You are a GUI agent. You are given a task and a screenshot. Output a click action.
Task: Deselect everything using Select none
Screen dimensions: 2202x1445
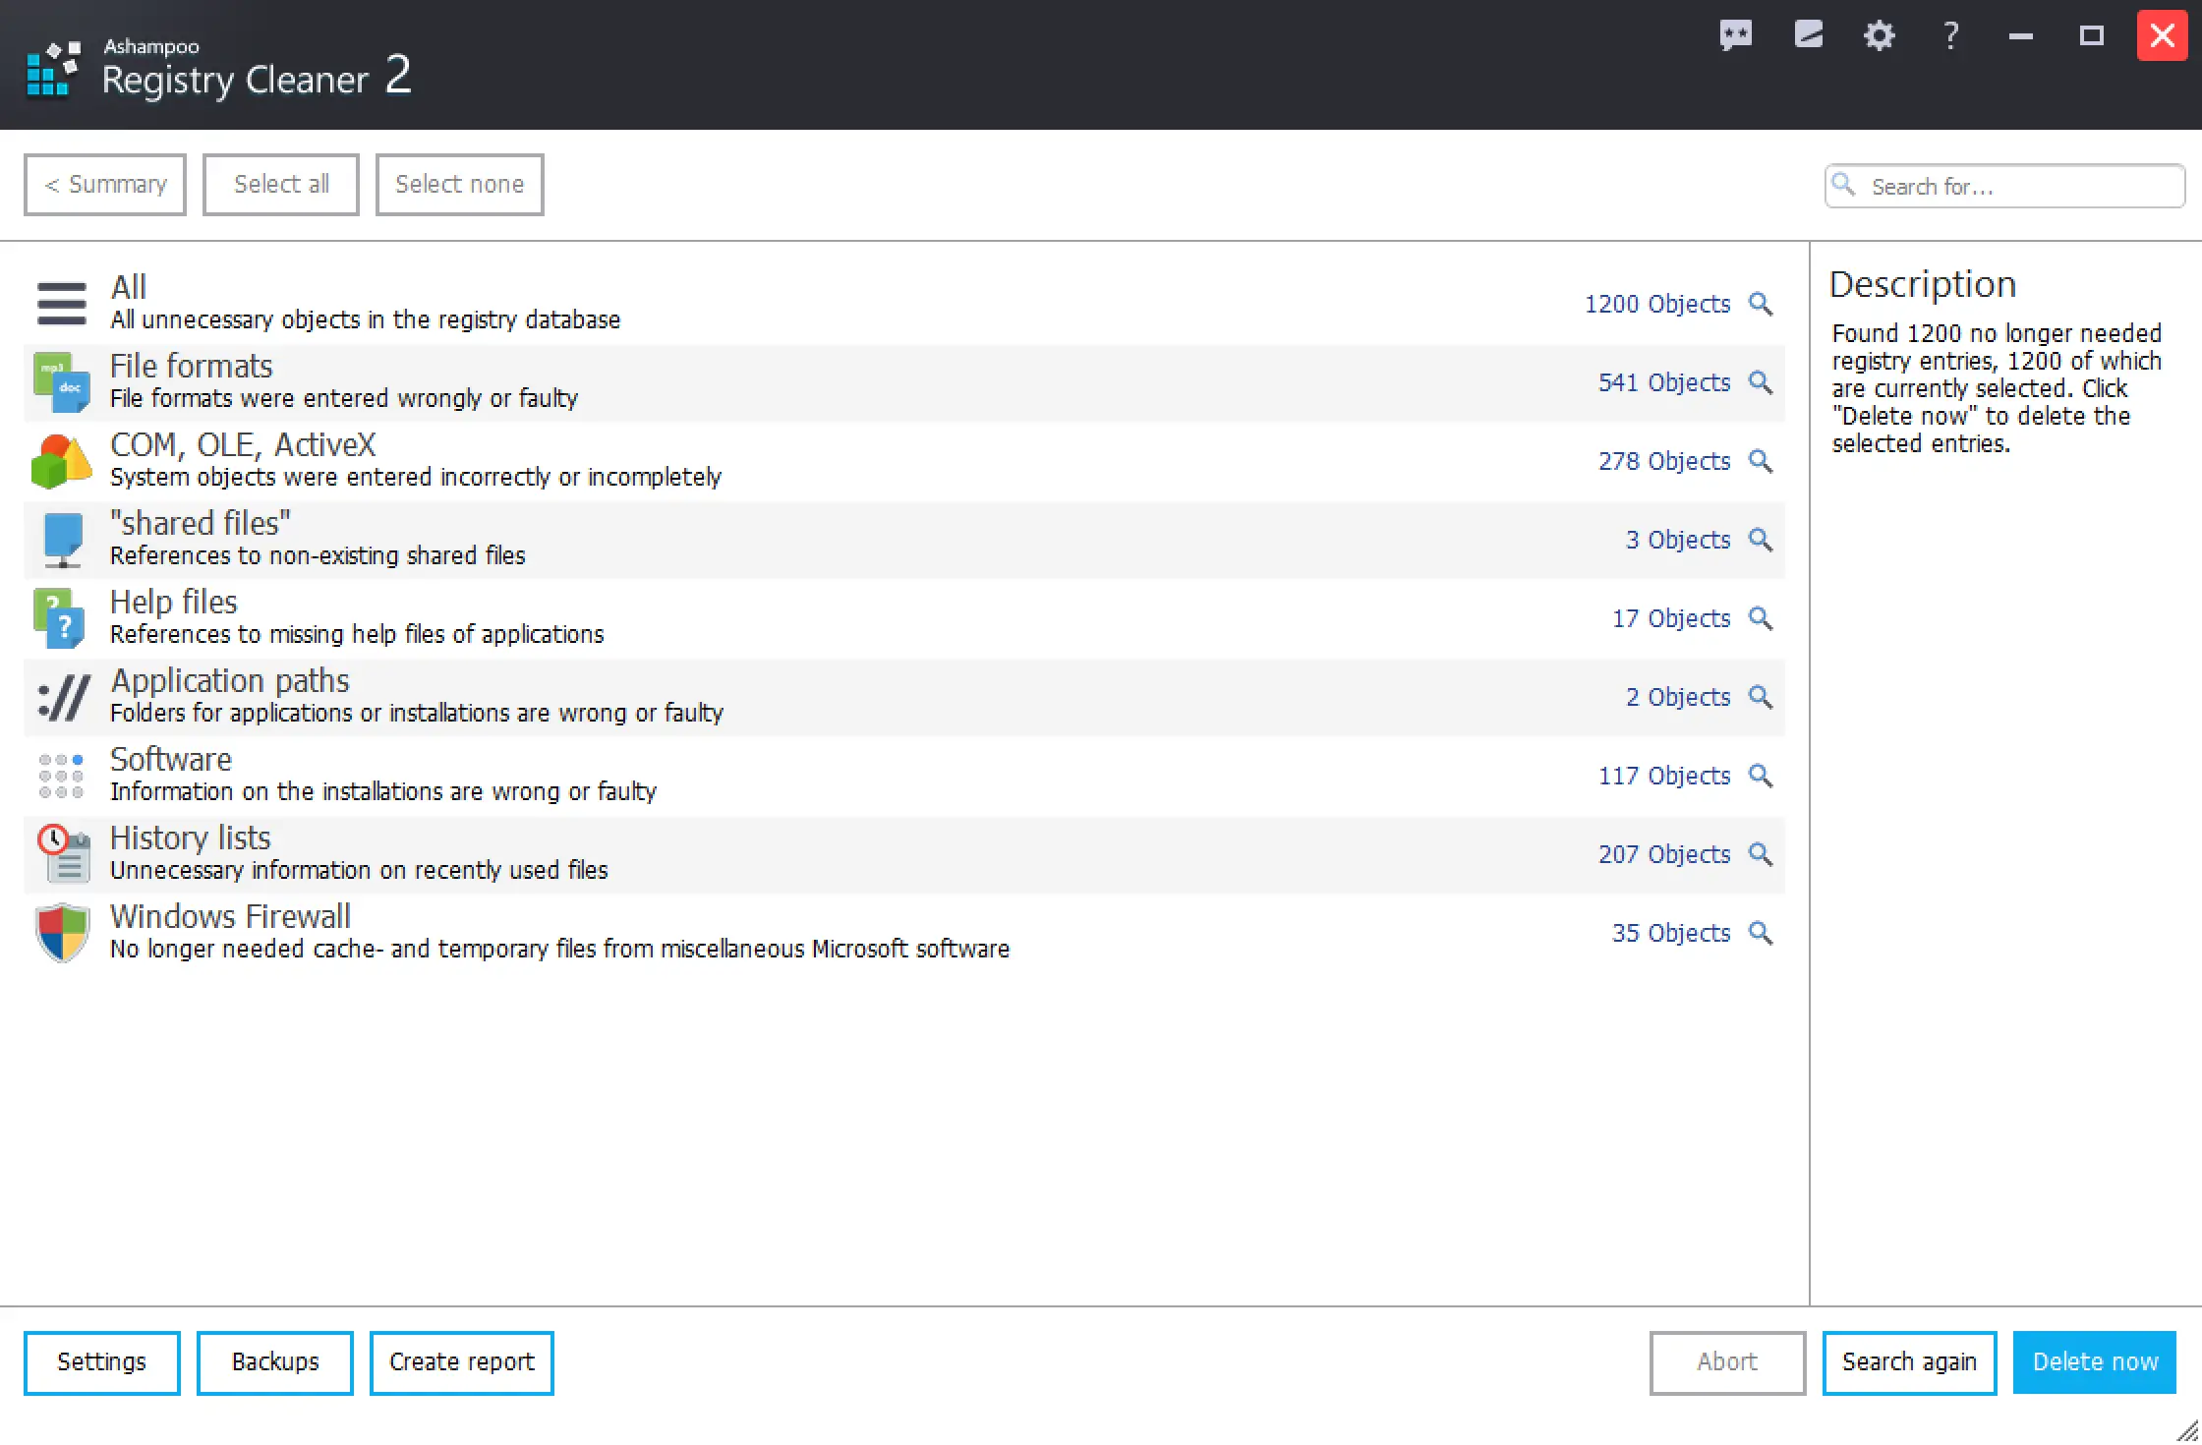(459, 184)
